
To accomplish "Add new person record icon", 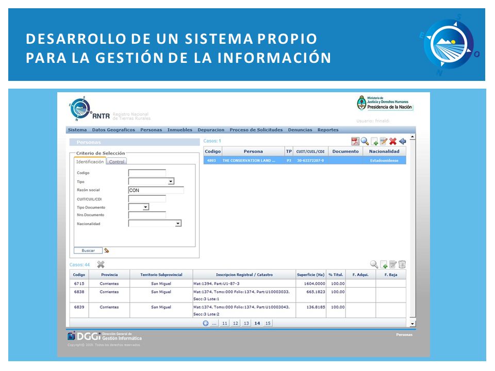I will click(374, 141).
